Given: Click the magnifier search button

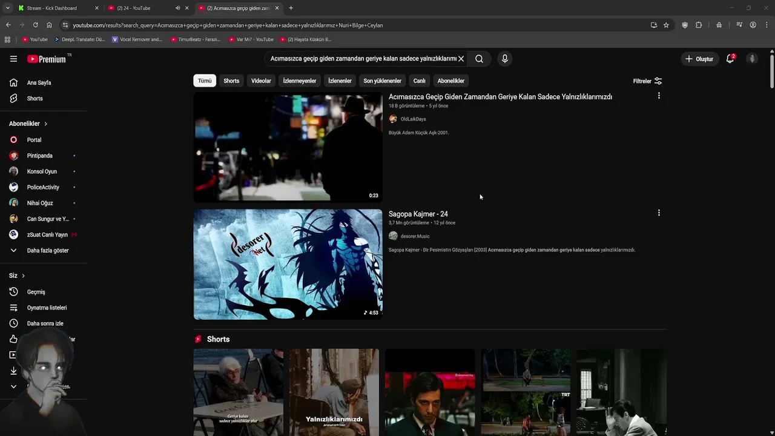Looking at the screenshot, I should pos(479,59).
